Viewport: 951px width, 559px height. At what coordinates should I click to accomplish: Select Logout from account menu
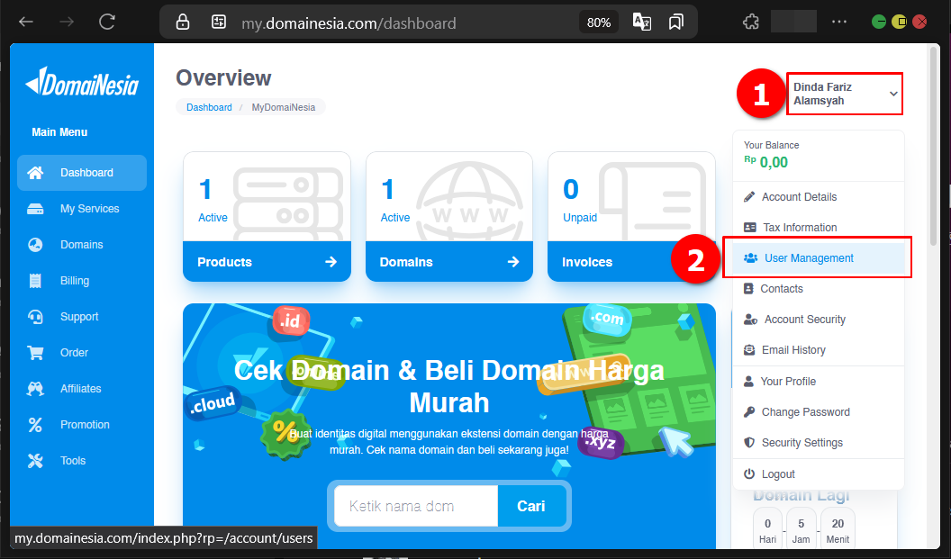[x=819, y=474]
